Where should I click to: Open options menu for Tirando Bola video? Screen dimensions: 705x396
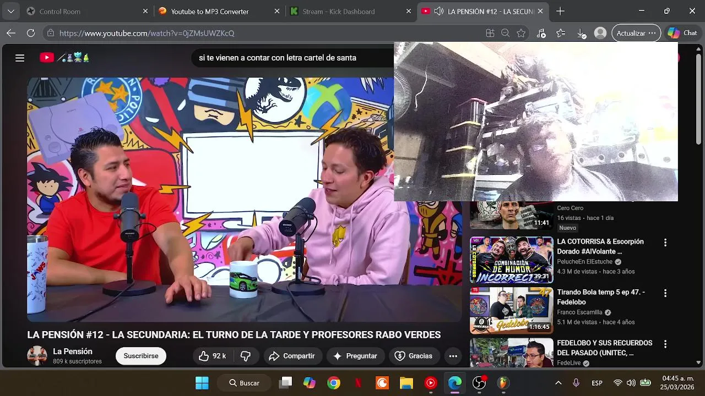tap(665, 293)
